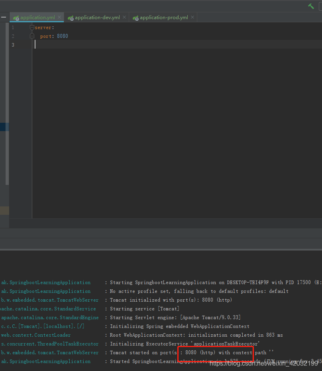Screen dimensions: 322x371
Task: Click the 'server' key in the editor
Action: pyautogui.click(x=43, y=27)
